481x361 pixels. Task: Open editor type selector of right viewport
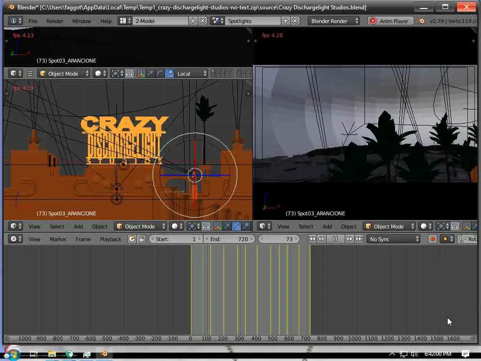click(264, 227)
